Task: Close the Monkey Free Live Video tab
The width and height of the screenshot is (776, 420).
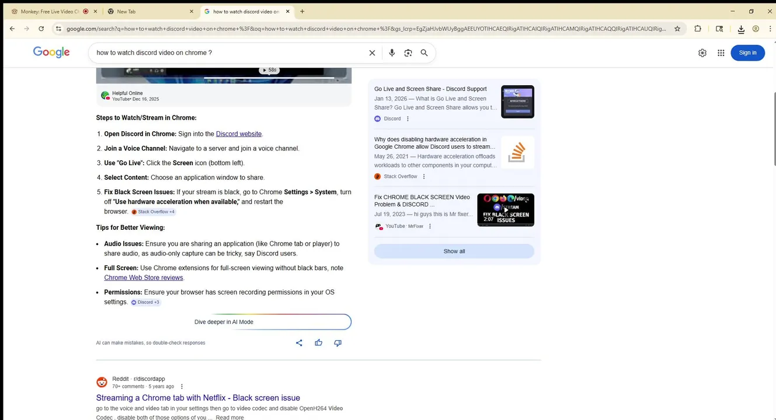Action: tap(95, 11)
